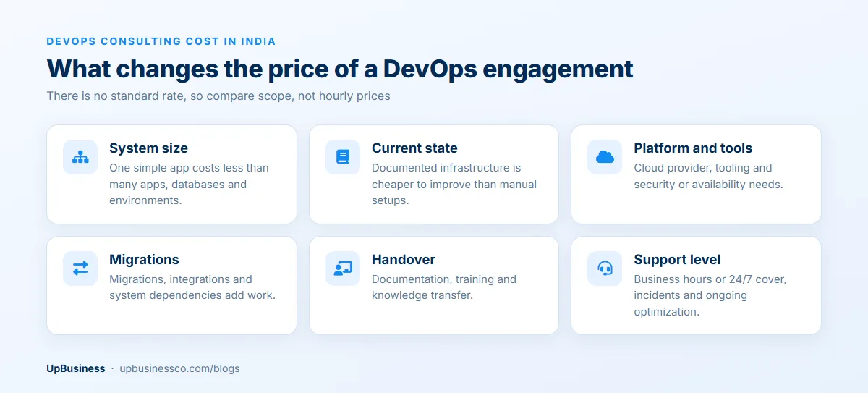Click the DevOps Consulting Cost in India label

click(161, 41)
